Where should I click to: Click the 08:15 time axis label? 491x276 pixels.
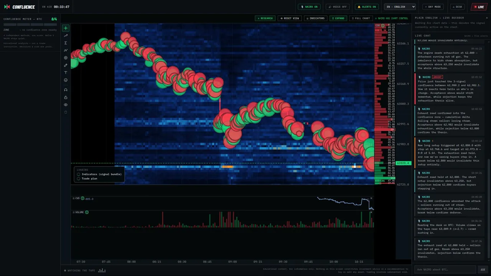coord(157,262)
